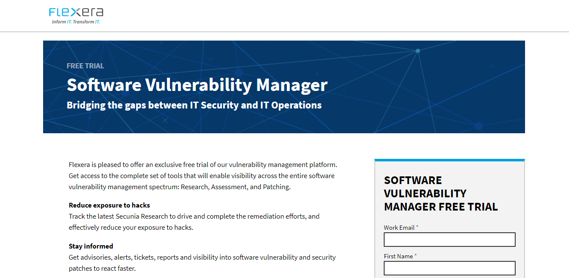Click the 'Get advisories, alerts, tickets' paragraph

tap(202, 263)
